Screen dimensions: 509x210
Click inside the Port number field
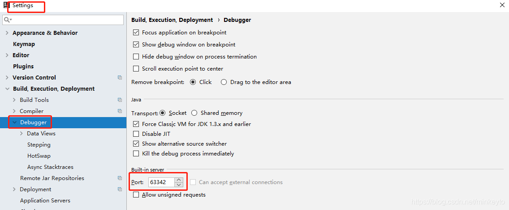point(161,182)
